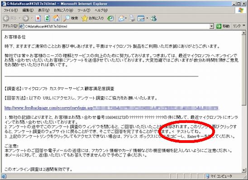
Task: Click the 移動 (Go) button
Action: pyautogui.click(x=223, y=26)
